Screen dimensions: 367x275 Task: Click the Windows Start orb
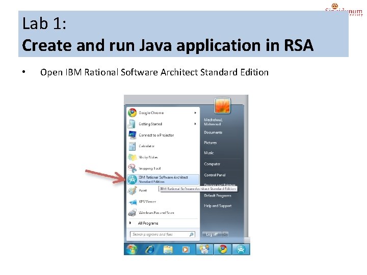click(x=132, y=249)
